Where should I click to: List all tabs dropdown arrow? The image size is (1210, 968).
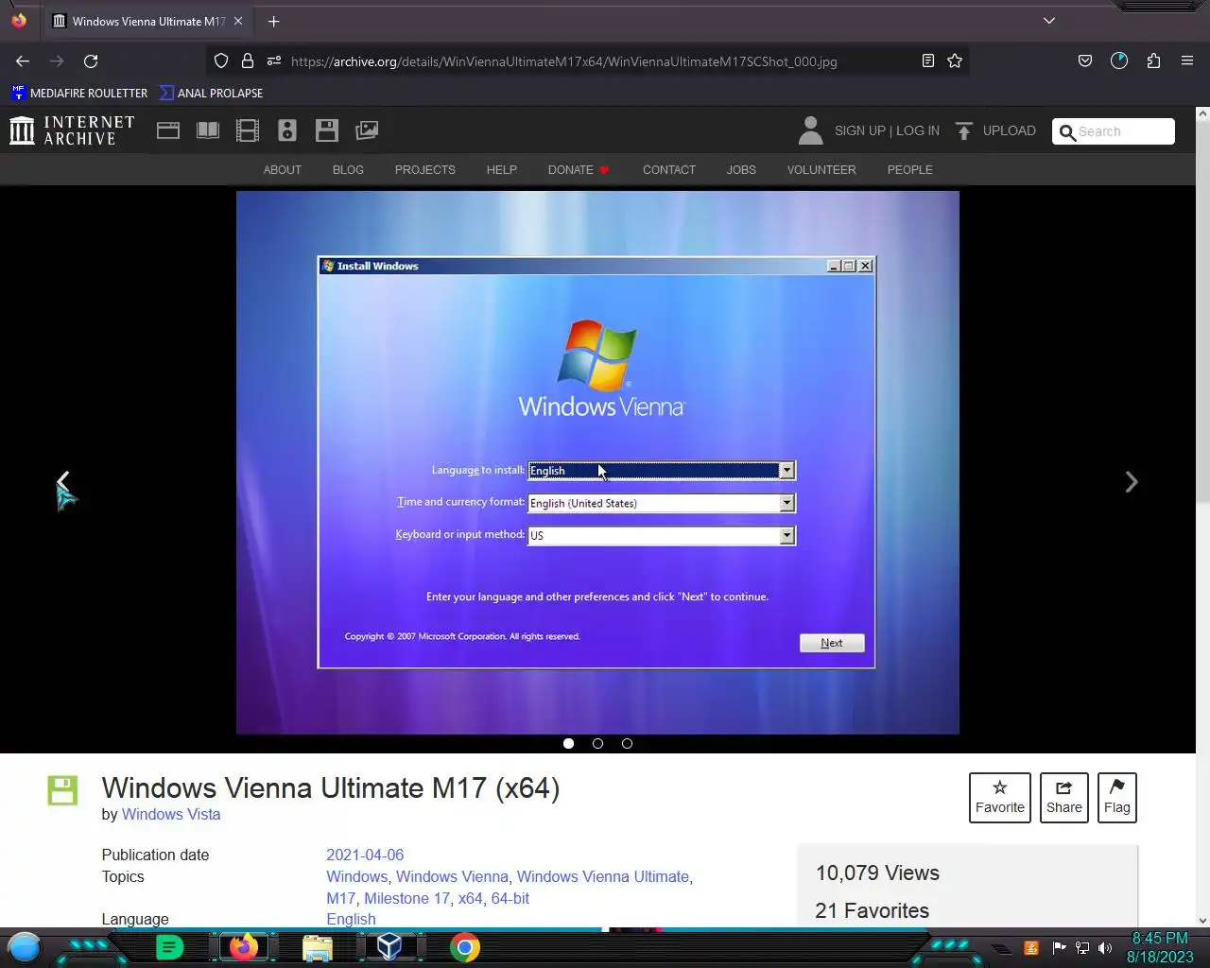[x=1049, y=21]
